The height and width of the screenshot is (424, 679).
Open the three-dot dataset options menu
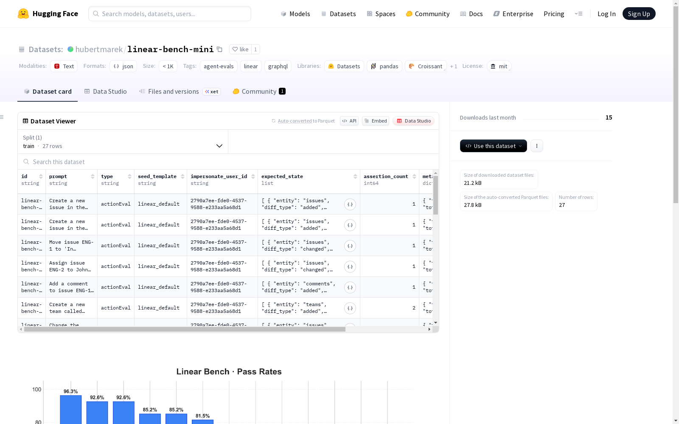click(x=537, y=146)
